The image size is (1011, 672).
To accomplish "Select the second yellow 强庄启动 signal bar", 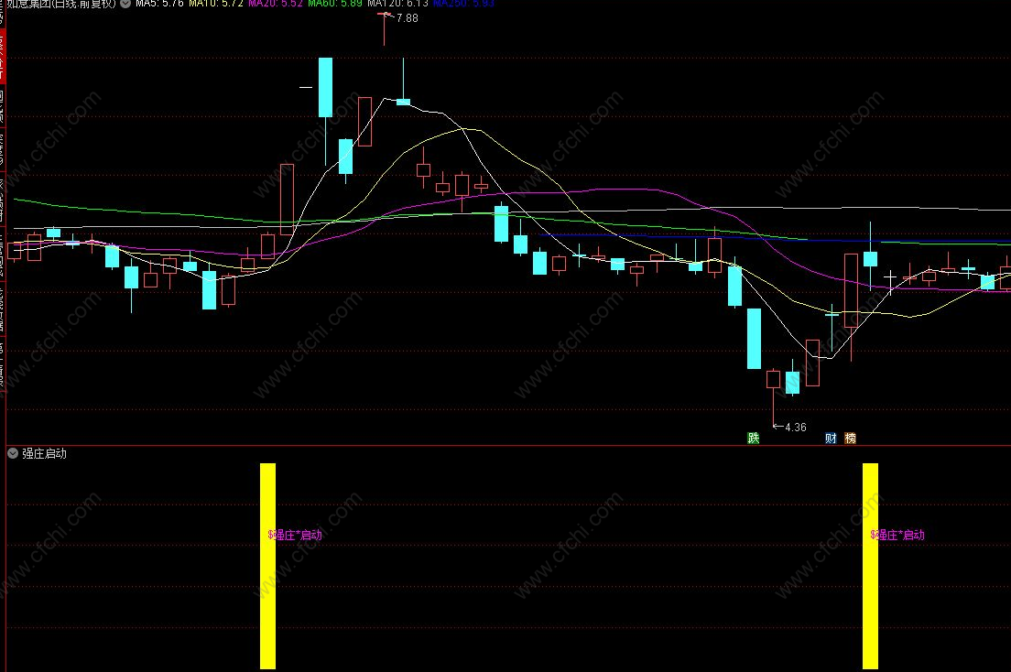I will pyautogui.click(x=871, y=566).
